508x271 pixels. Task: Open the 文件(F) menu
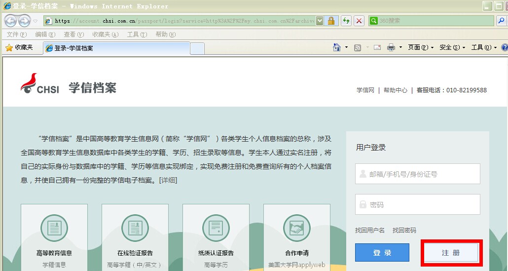point(17,35)
